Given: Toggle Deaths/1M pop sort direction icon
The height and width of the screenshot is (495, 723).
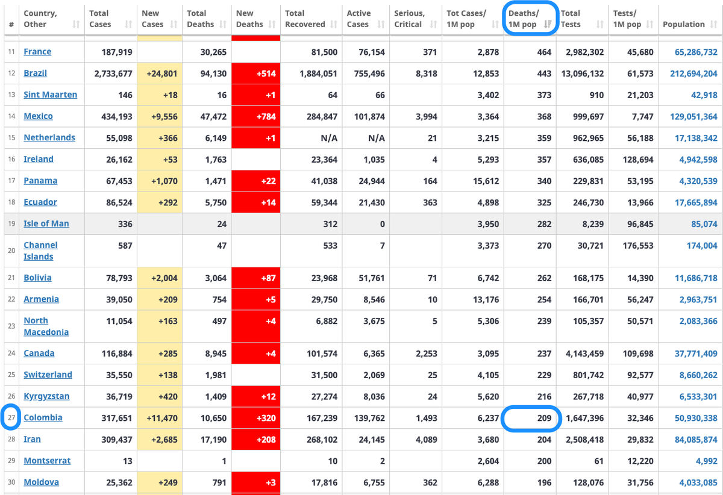Looking at the screenshot, I should tap(548, 25).
